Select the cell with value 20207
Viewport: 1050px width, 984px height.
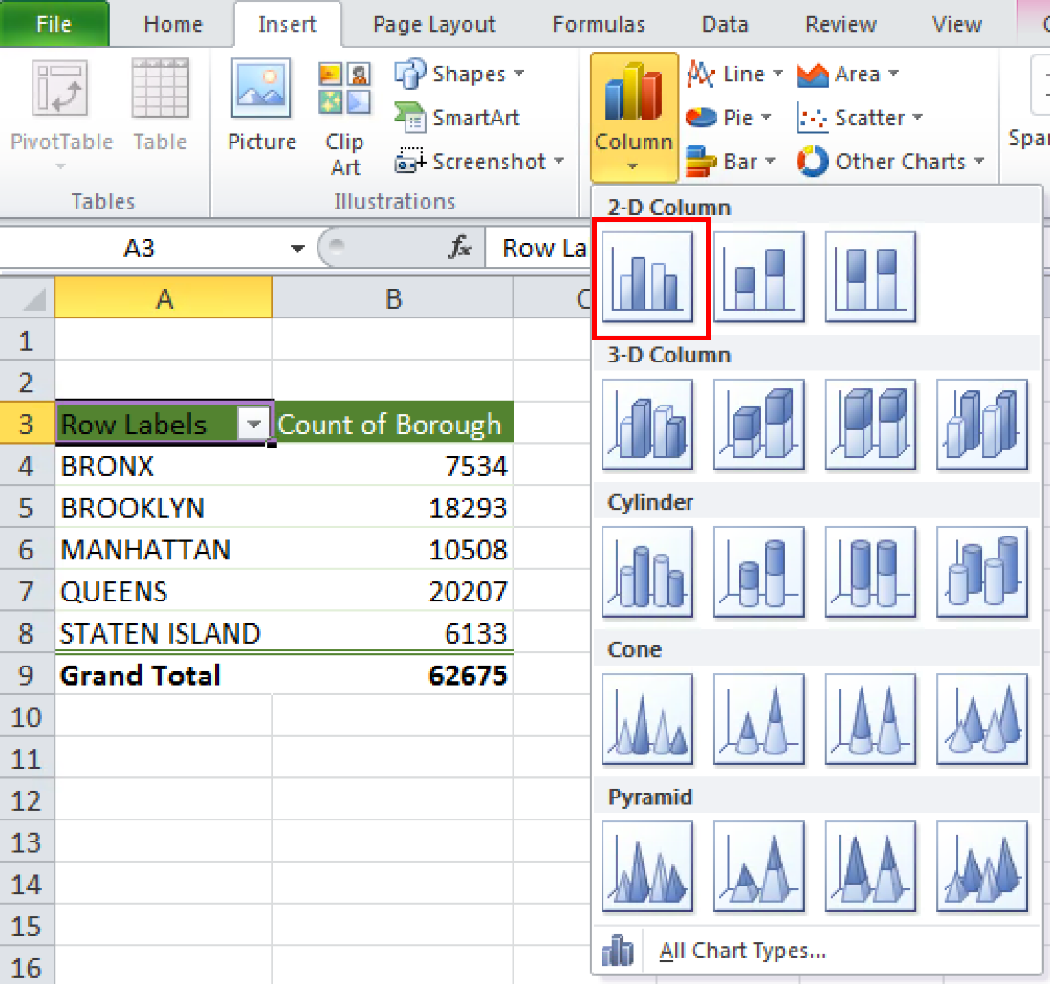[393, 592]
